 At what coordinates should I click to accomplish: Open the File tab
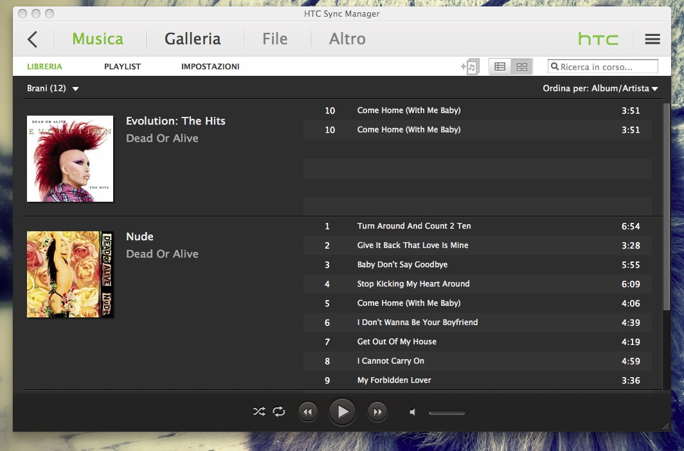coord(275,39)
